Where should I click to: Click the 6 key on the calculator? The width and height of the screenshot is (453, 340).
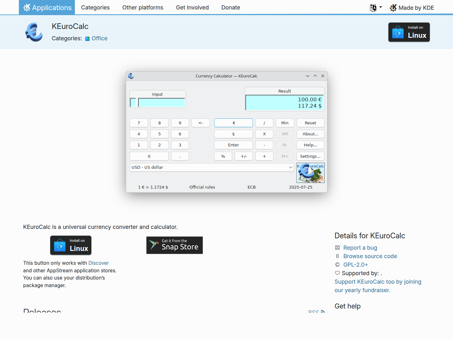click(x=180, y=134)
